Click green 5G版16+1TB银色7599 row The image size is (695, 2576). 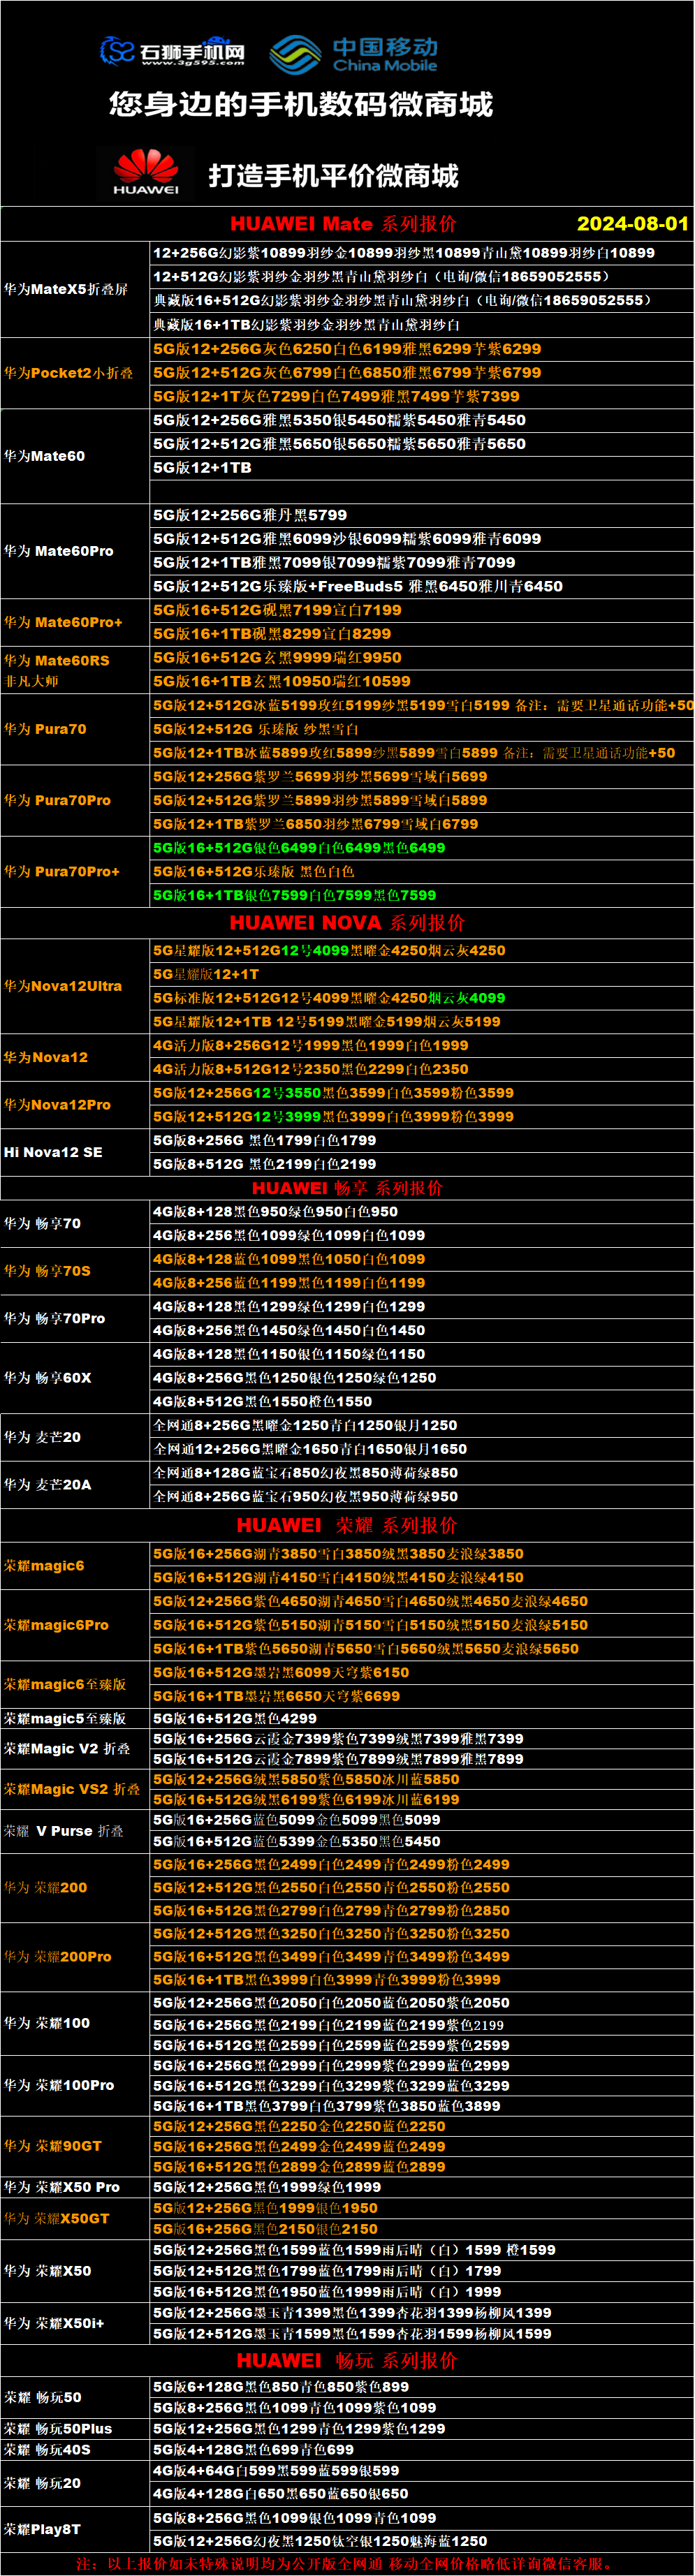click(421, 895)
